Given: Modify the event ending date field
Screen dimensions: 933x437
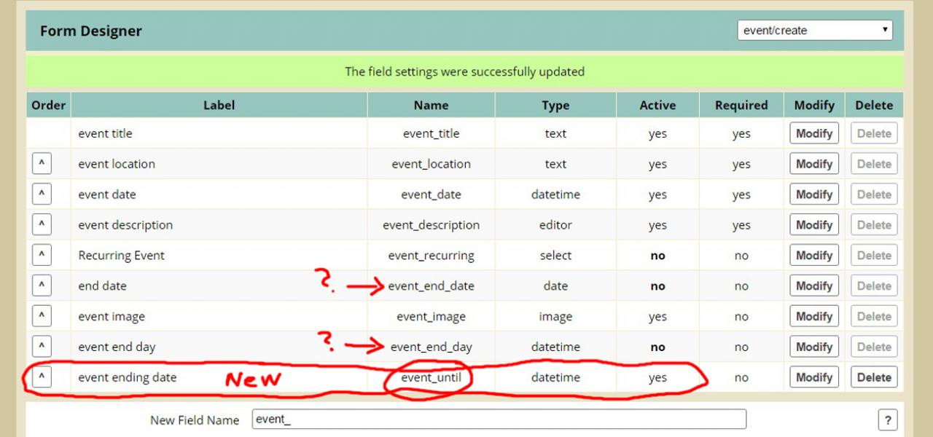Looking at the screenshot, I should pos(814,377).
